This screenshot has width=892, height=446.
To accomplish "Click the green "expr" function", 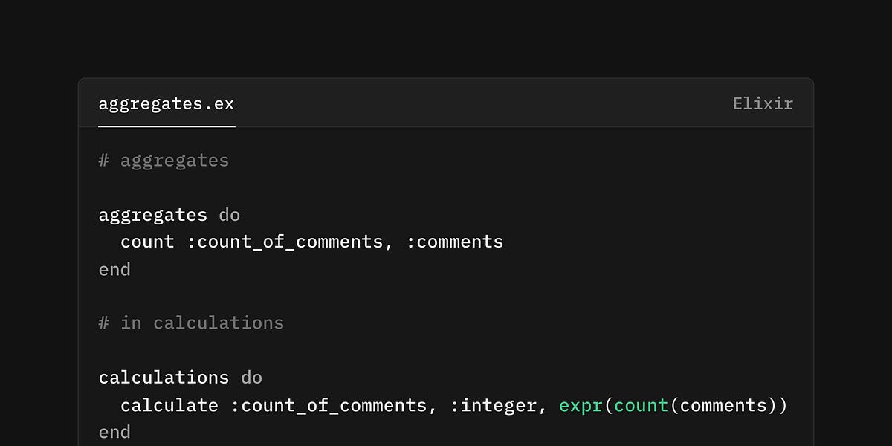I will click(581, 405).
